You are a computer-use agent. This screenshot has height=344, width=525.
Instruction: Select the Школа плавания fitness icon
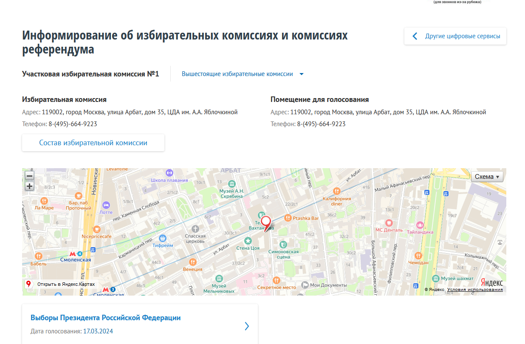169,173
